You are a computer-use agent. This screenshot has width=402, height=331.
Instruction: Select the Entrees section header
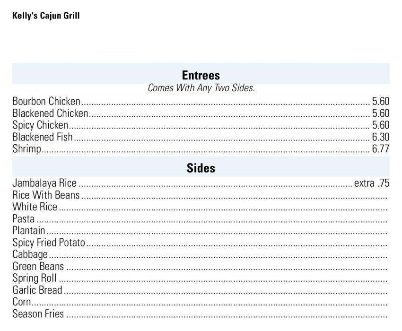pyautogui.click(x=201, y=75)
